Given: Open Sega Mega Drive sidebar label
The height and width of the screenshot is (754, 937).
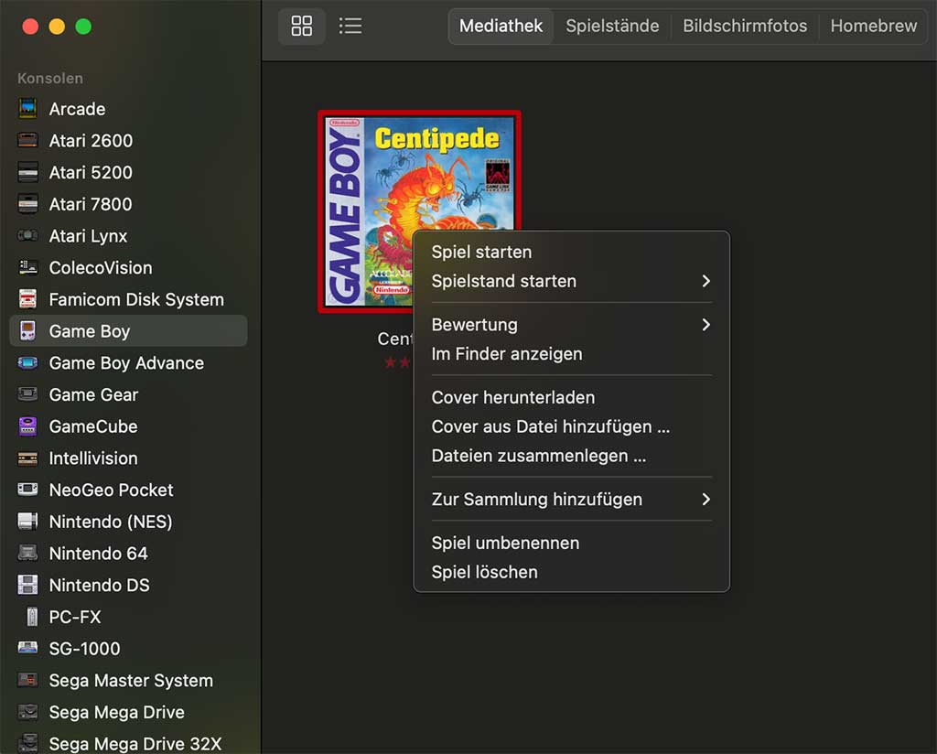Looking at the screenshot, I should pos(116,712).
